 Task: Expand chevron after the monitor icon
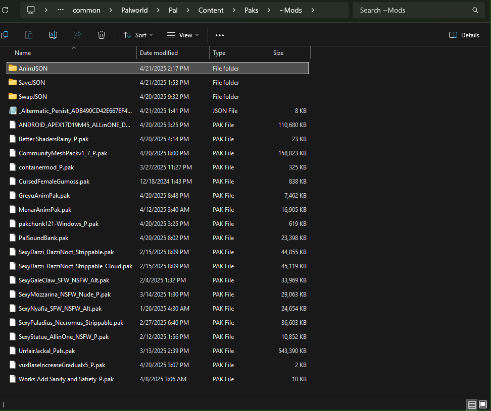pos(46,10)
